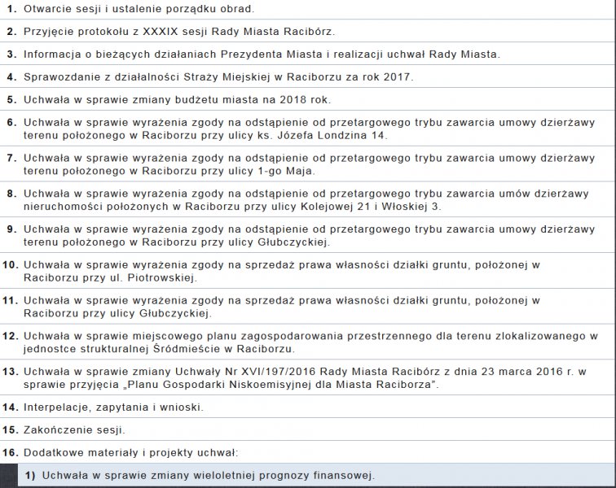Select item 5 Uchwała zmiany budżetu miasta na 2018
This screenshot has width=616, height=488.
[x=308, y=99]
